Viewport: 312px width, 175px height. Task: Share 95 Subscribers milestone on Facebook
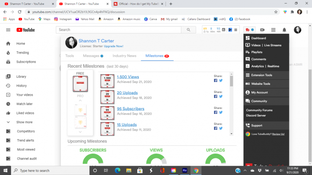(216, 112)
